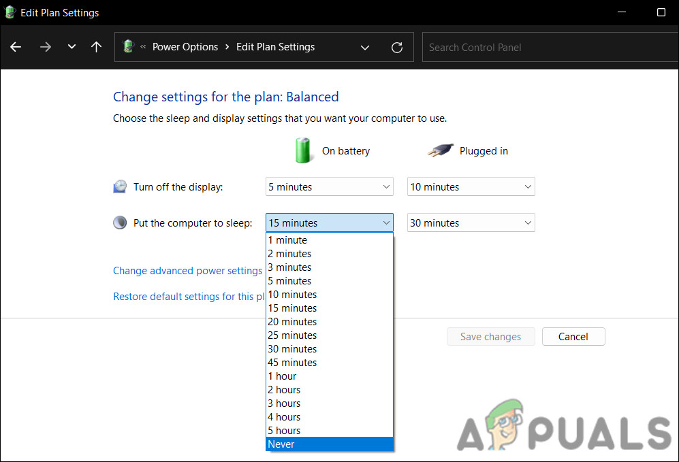The width and height of the screenshot is (679, 462).
Task: Choose 25 minutes in sleep list
Action: (x=329, y=335)
